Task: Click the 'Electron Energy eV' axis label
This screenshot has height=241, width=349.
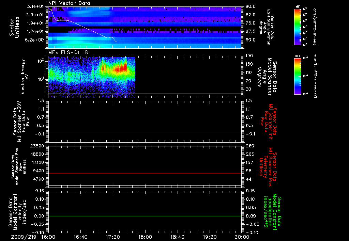Action: [x=25, y=77]
